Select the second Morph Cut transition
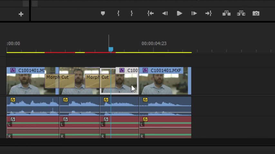The image size is (275, 154). click(100, 81)
